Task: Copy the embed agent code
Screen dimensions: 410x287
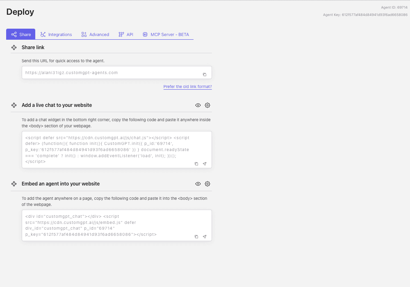Action: click(196, 237)
